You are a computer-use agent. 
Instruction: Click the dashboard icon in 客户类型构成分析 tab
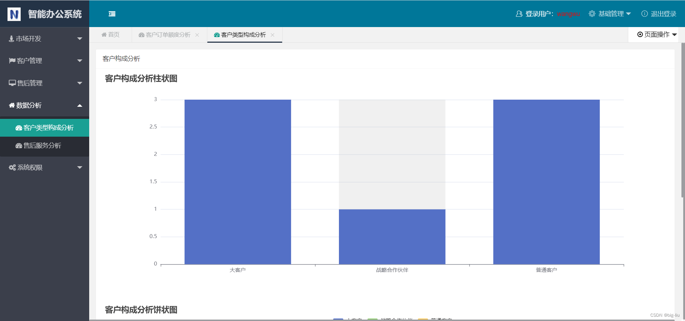[217, 35]
